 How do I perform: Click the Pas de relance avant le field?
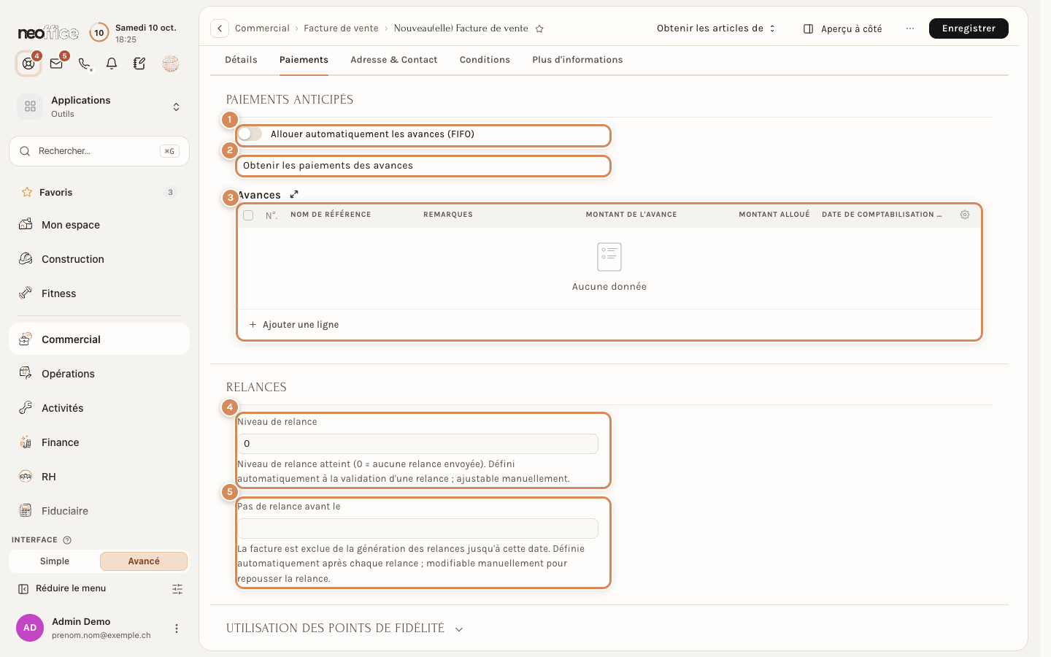tap(417, 529)
